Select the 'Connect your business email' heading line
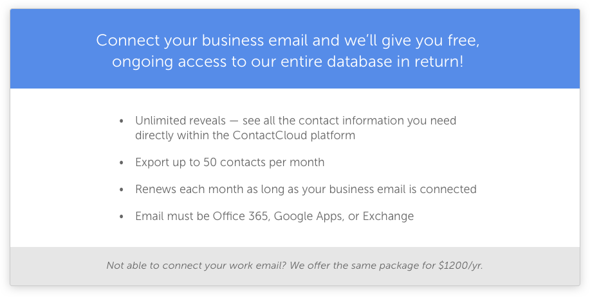Image resolution: width=590 pixels, height=297 pixels. 288,40
